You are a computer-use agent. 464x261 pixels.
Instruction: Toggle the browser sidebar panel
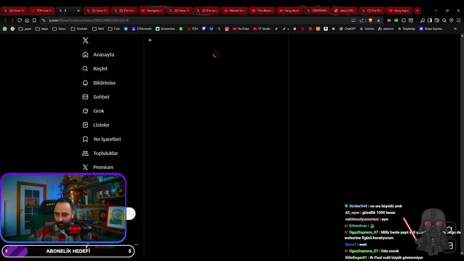(x=430, y=20)
